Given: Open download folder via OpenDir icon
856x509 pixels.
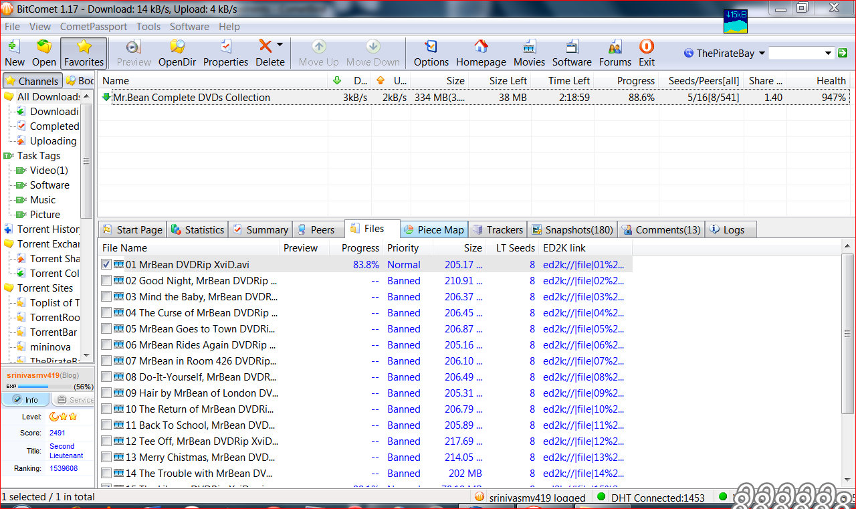Looking at the screenshot, I should click(x=177, y=53).
